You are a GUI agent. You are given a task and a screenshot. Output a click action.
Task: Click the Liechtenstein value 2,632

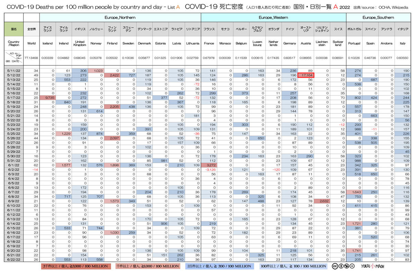coord(322,200)
